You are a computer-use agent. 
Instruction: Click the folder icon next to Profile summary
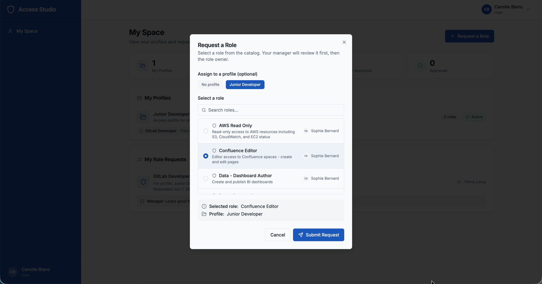[204, 214]
